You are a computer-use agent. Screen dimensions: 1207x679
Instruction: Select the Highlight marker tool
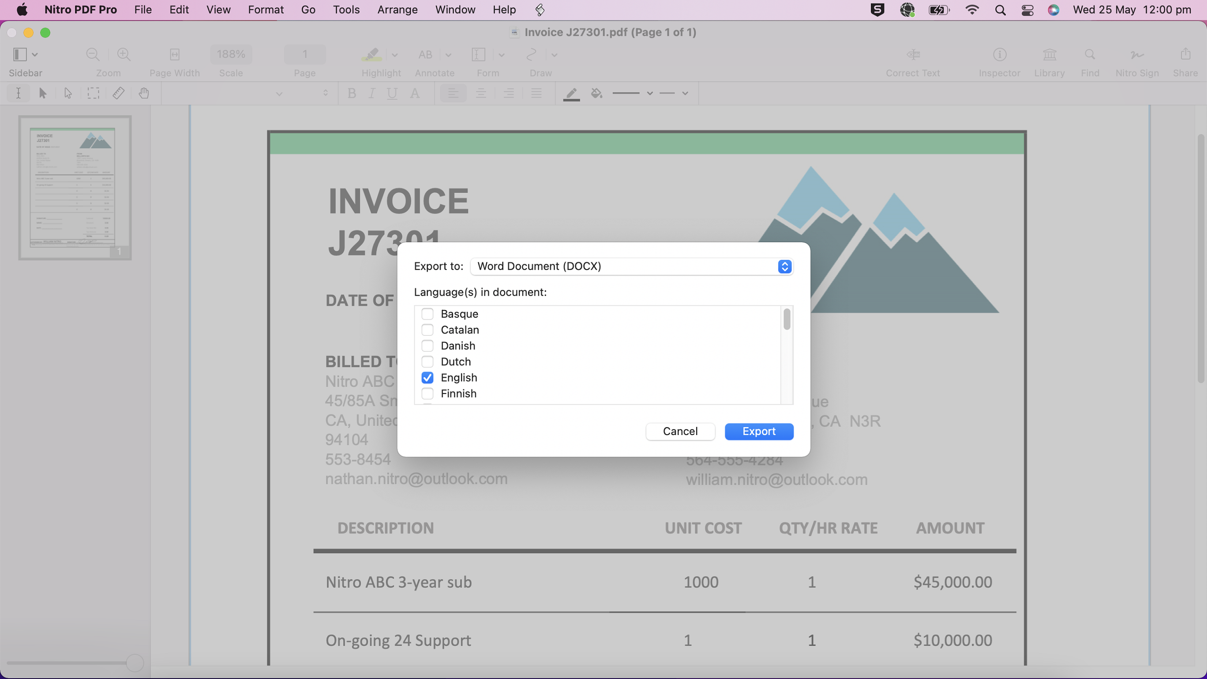tap(371, 55)
